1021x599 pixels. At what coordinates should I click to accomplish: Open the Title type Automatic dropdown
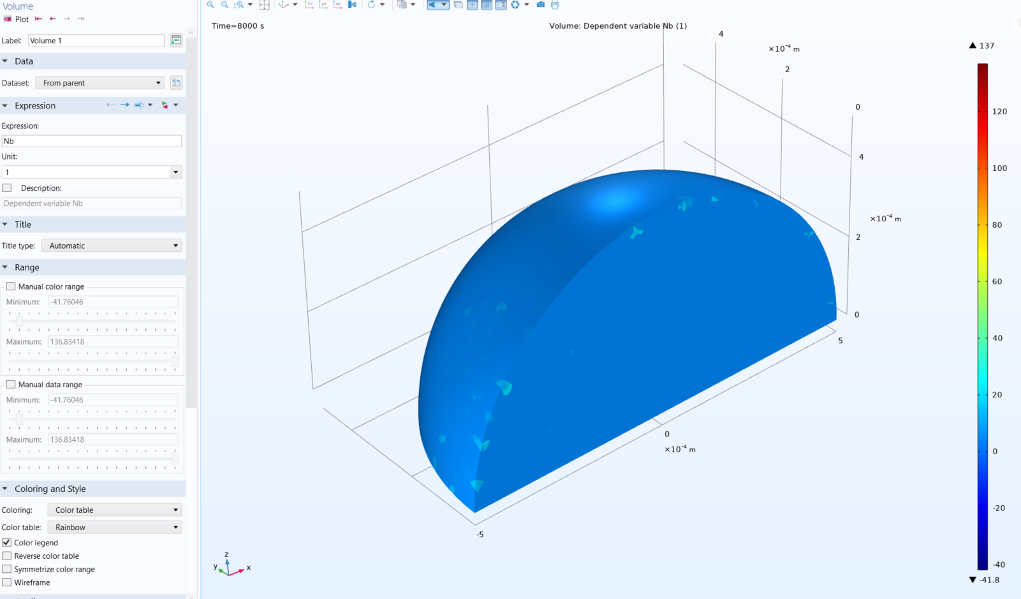coord(112,246)
